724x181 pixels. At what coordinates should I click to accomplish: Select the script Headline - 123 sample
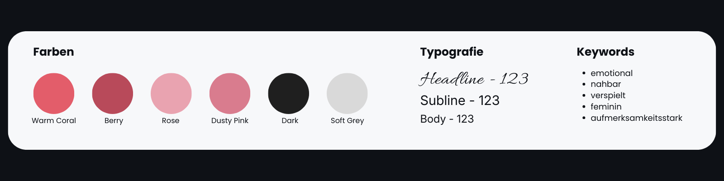click(x=474, y=79)
